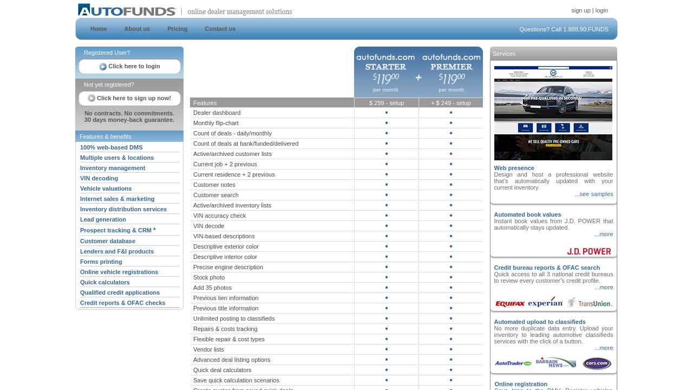Click the play icon beside sign up
Screen dimensions: 693x390
pyautogui.click(x=91, y=99)
